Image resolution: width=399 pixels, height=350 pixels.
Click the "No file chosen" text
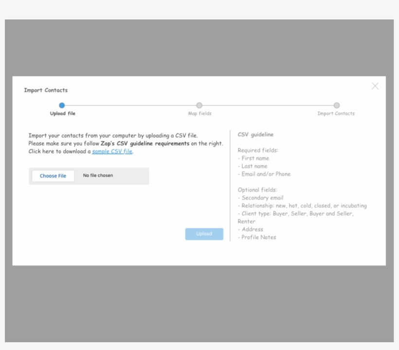click(x=98, y=176)
